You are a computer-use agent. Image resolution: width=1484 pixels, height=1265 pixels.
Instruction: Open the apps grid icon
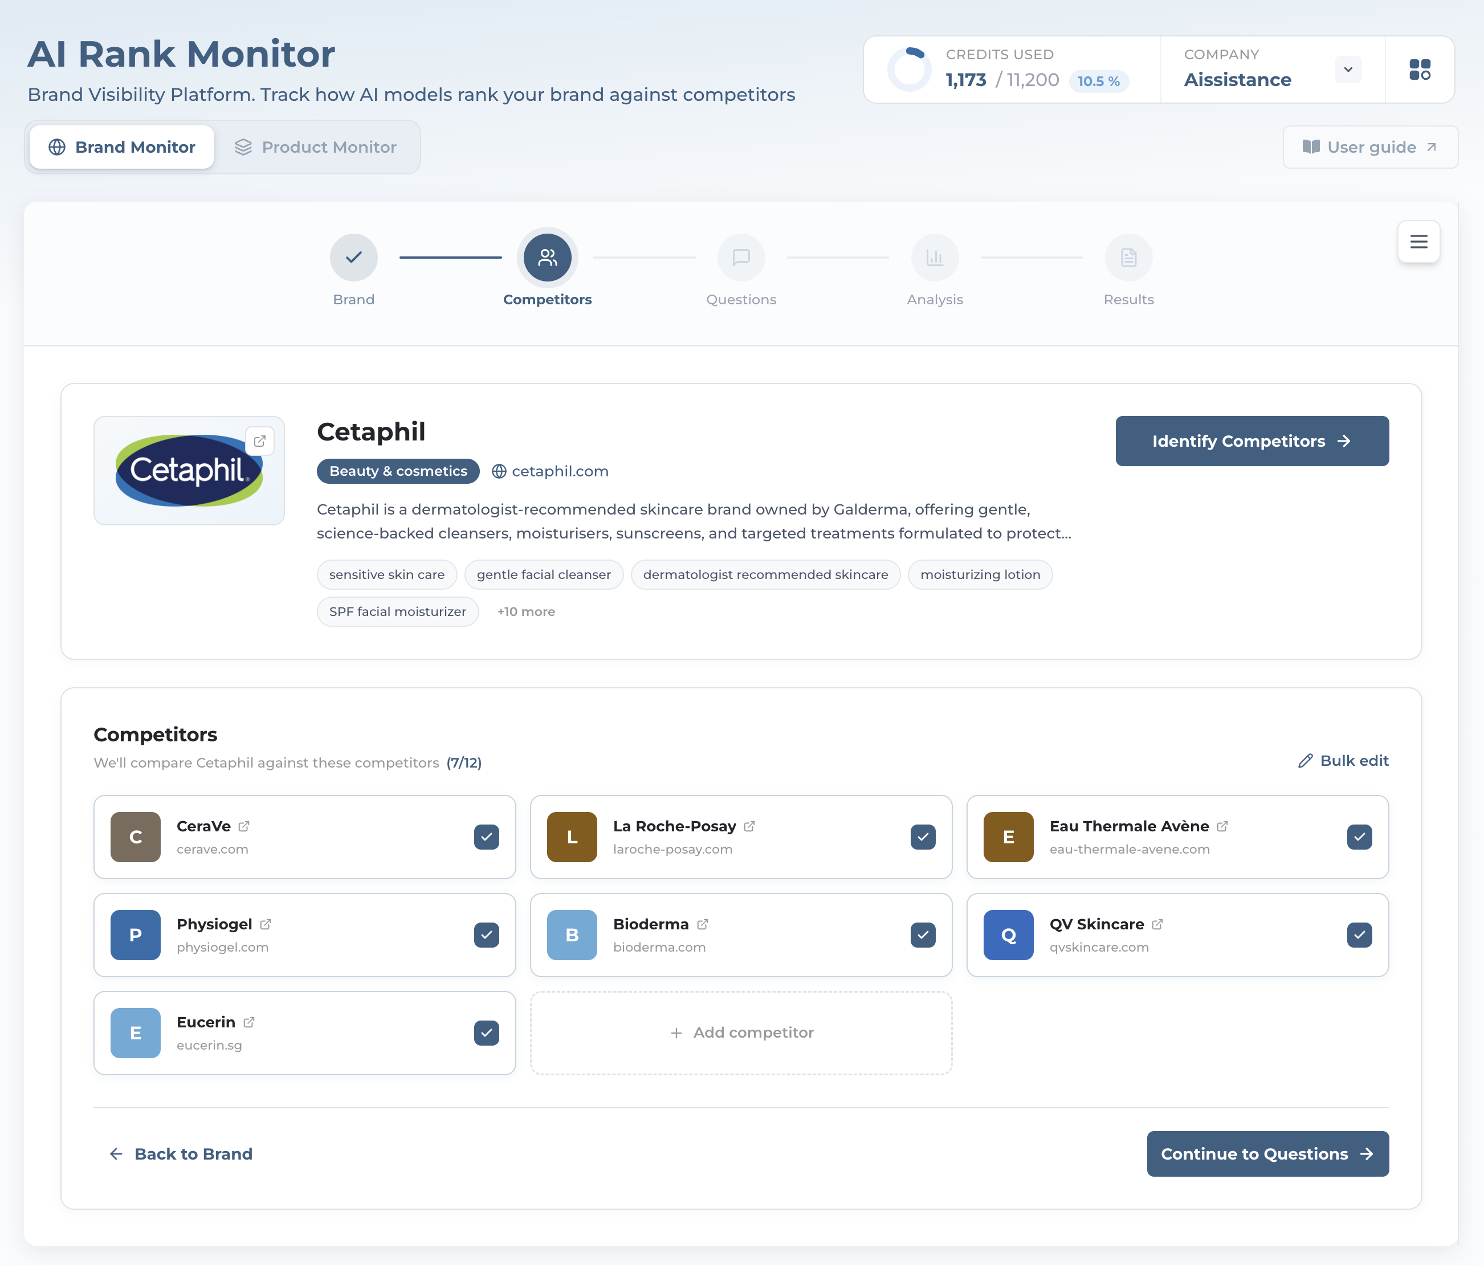1420,70
